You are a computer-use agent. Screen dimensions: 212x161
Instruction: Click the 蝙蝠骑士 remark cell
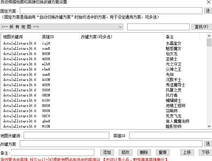[174, 100]
